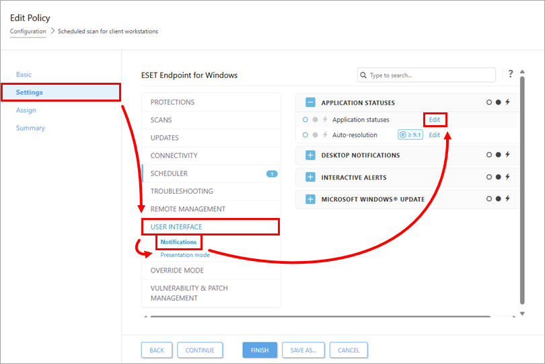Click the force lightning icon for Application Statuses header
This screenshot has width=545, height=364.
point(508,103)
